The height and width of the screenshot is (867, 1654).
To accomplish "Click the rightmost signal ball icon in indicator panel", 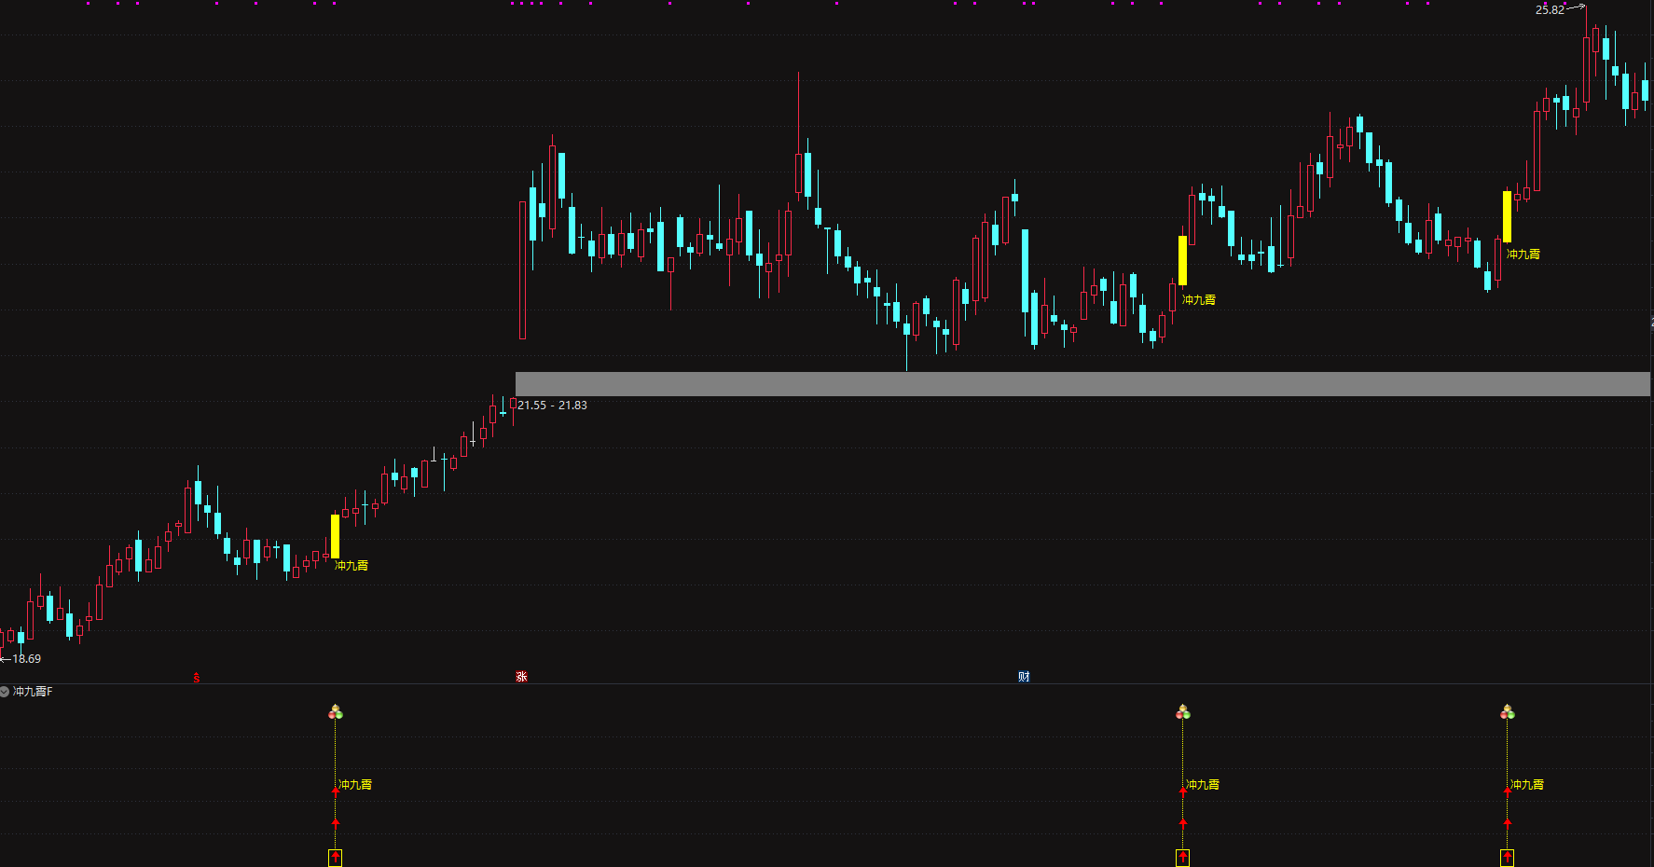I will click(1508, 713).
